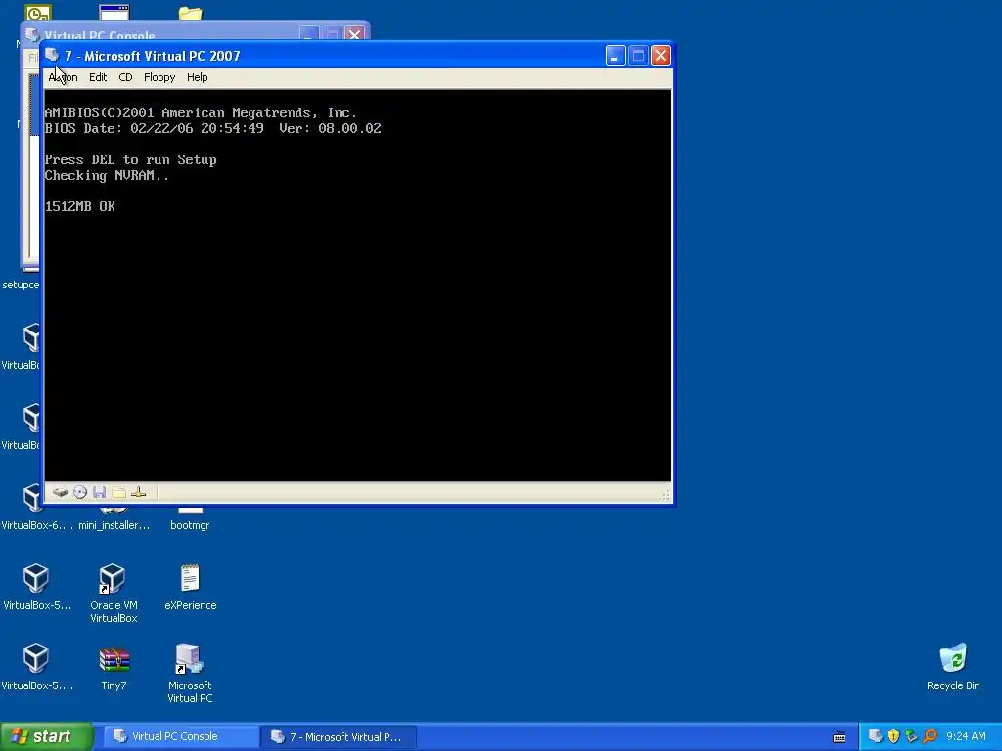Close the Virtual PC Console window
Screen dimensions: 1002x751
pos(354,33)
